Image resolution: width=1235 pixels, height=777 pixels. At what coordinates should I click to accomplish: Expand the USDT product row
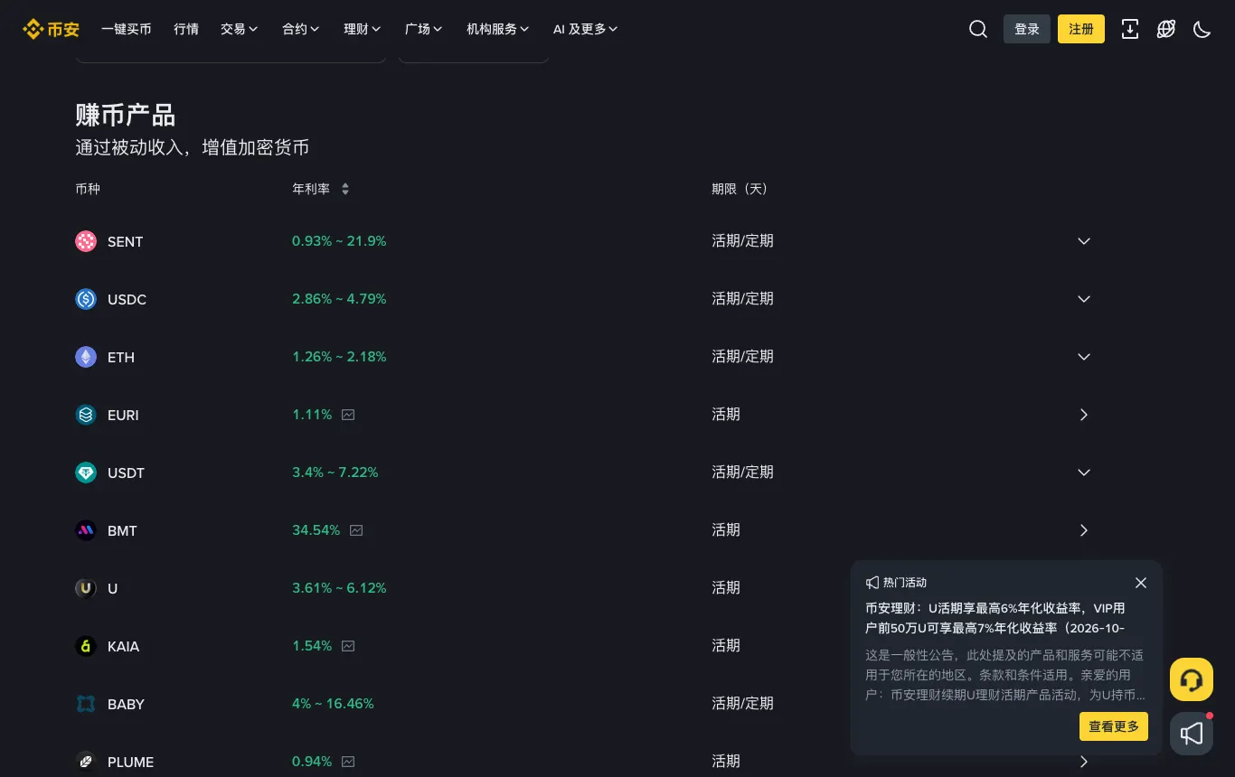pyautogui.click(x=1084, y=473)
